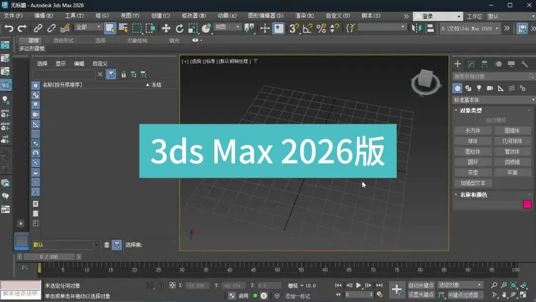
Task: Open the 登录 sign-in dropdown
Action: [x=438, y=16]
